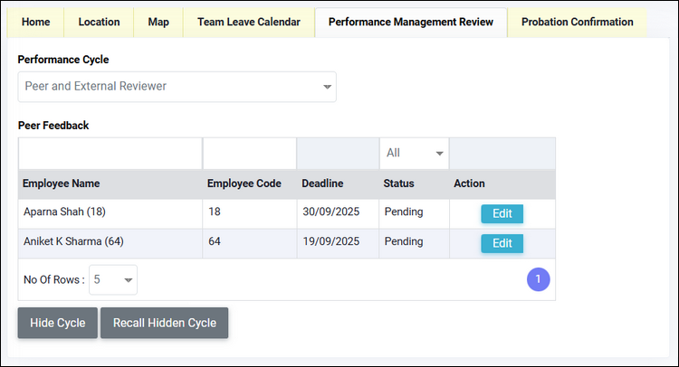Viewport: 679px width, 367px height.
Task: Click the Employee Code filter field
Action: pyautogui.click(x=249, y=153)
